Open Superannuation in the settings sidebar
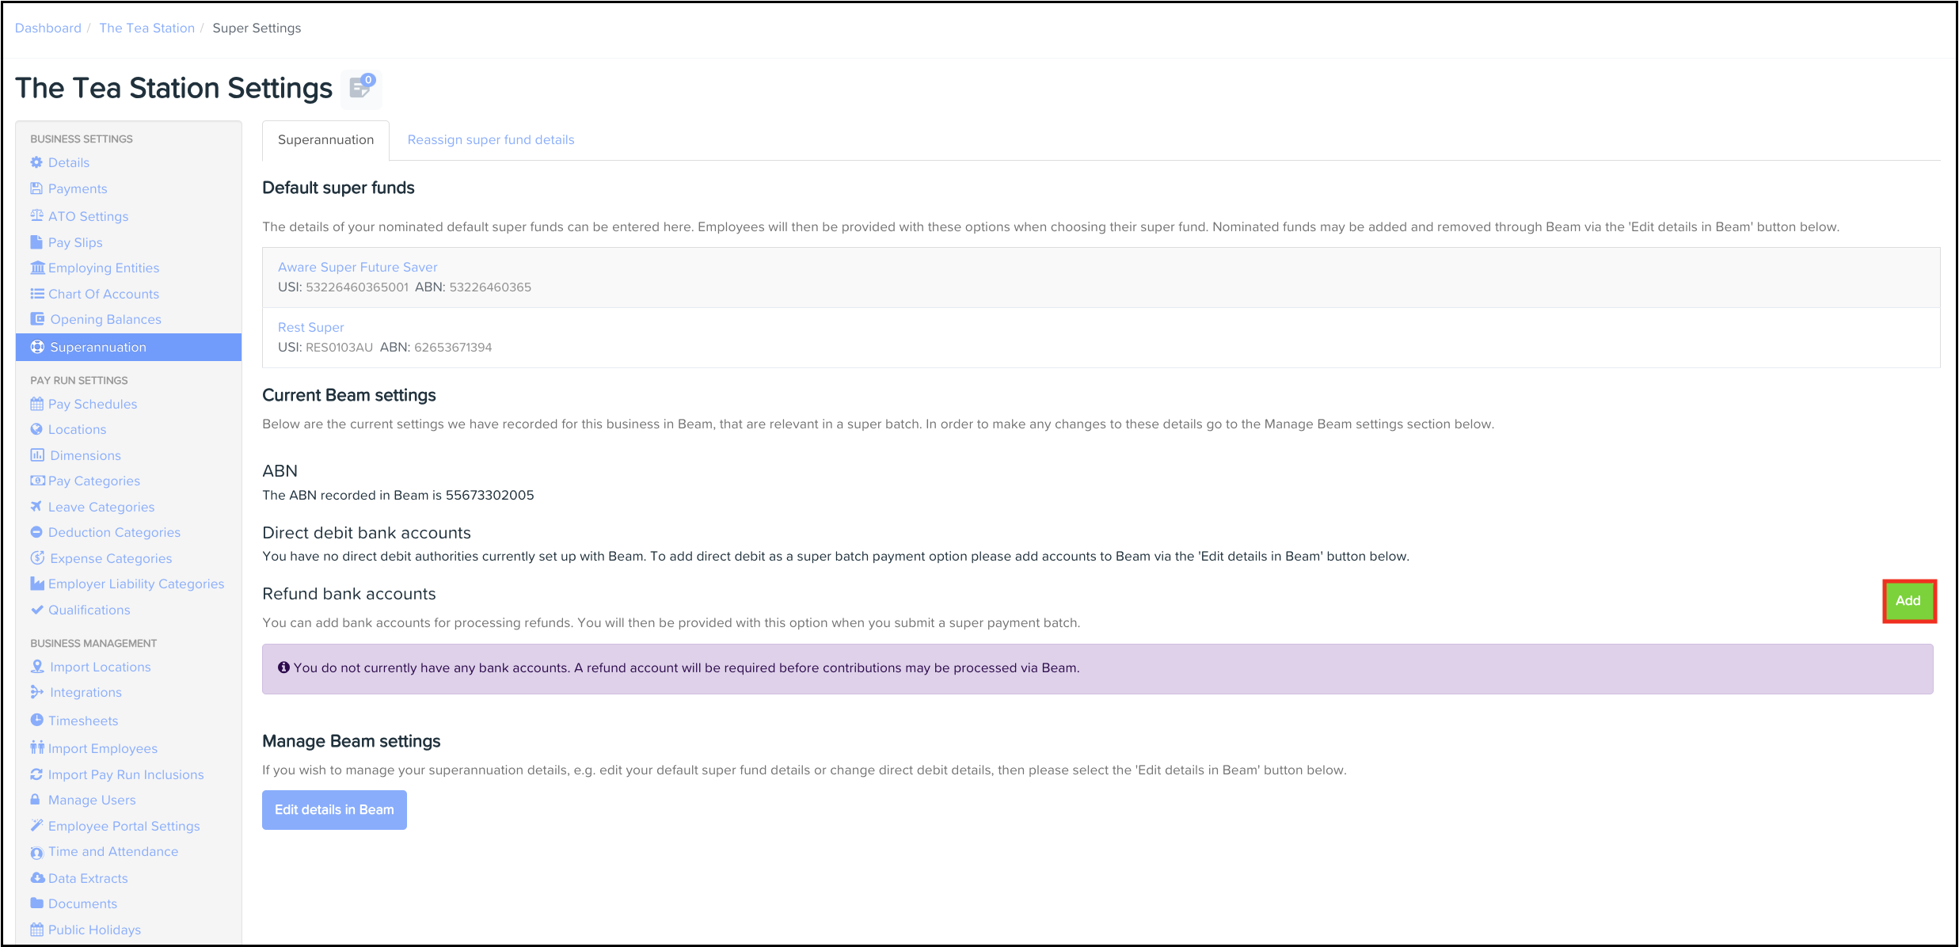Screen dimensions: 1959x947 tap(98, 347)
